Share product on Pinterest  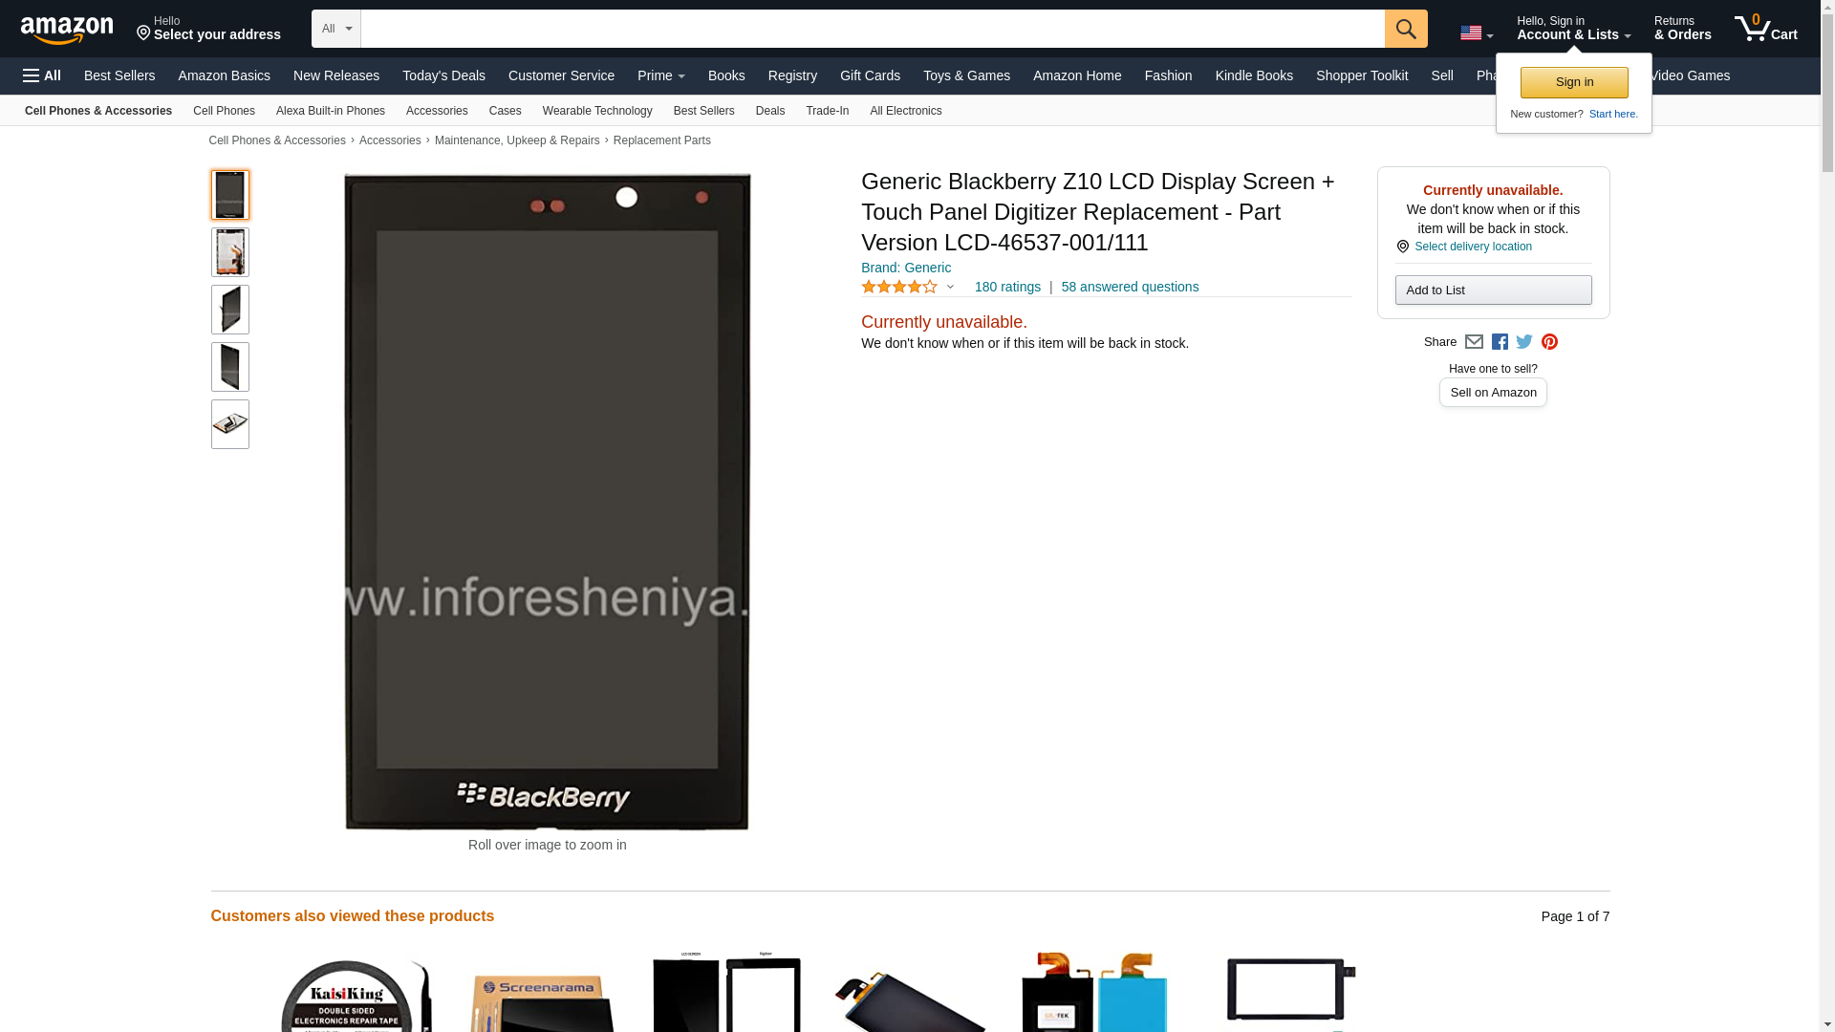1549,342
